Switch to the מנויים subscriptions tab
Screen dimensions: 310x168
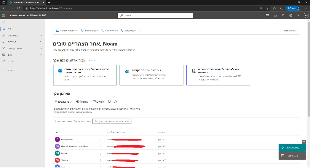(98, 101)
